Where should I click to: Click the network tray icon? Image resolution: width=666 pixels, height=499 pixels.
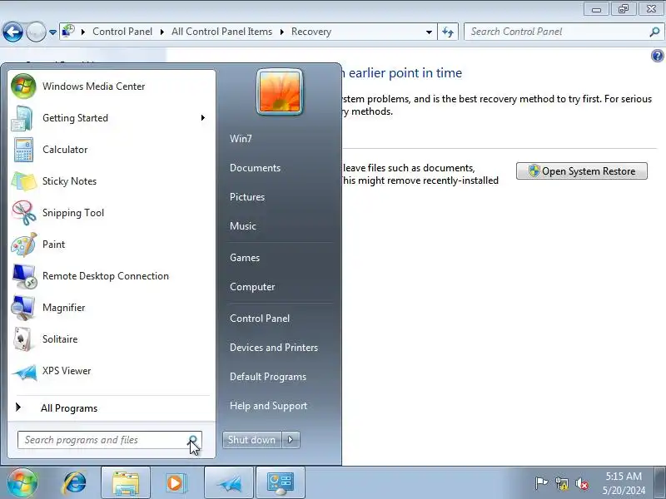point(561,483)
